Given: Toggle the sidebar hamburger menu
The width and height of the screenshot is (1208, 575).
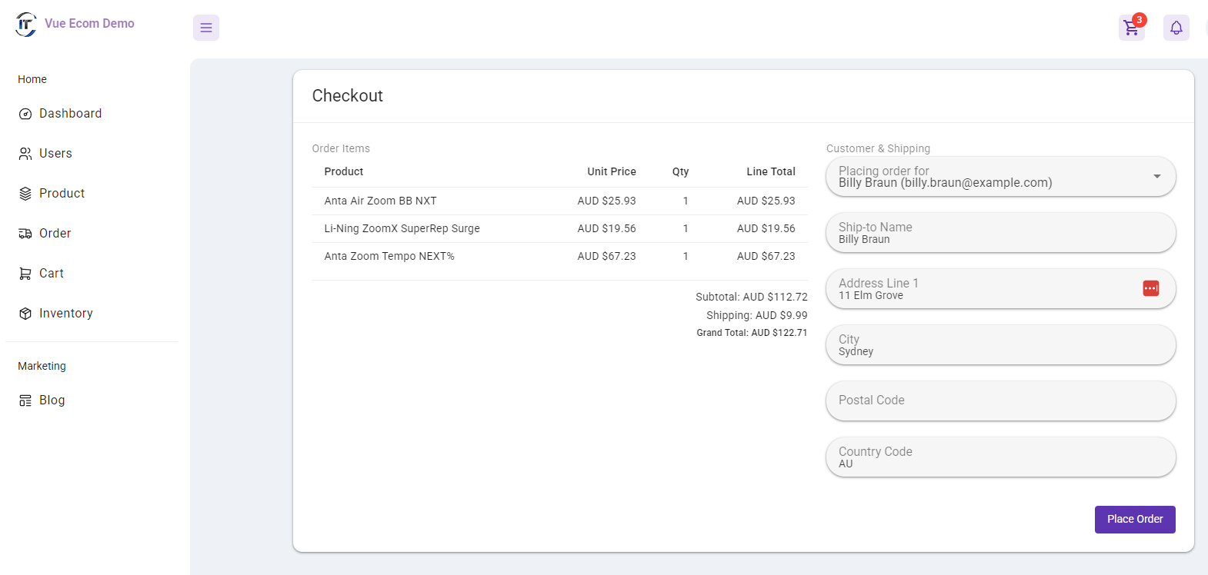Looking at the screenshot, I should tap(206, 28).
